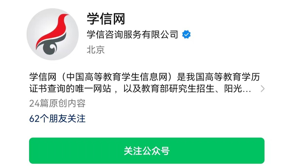View 24篇原创内容 original articles

(x=57, y=103)
